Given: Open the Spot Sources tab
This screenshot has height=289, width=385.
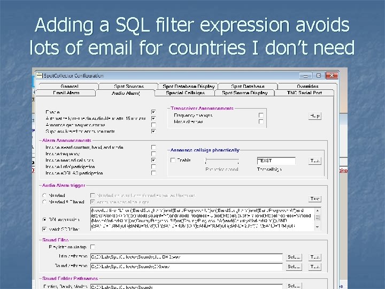Looking at the screenshot, I should [x=129, y=86].
